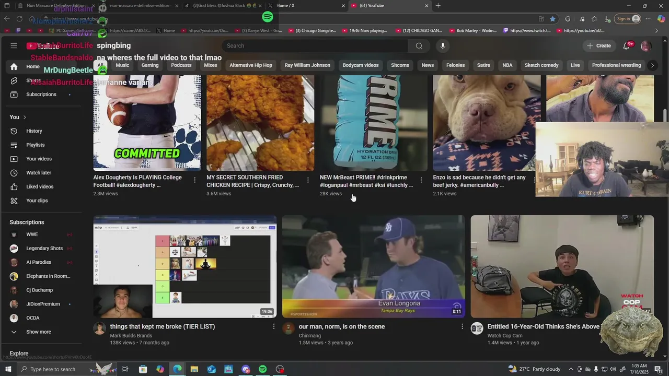Select the Music category chip

click(x=122, y=65)
